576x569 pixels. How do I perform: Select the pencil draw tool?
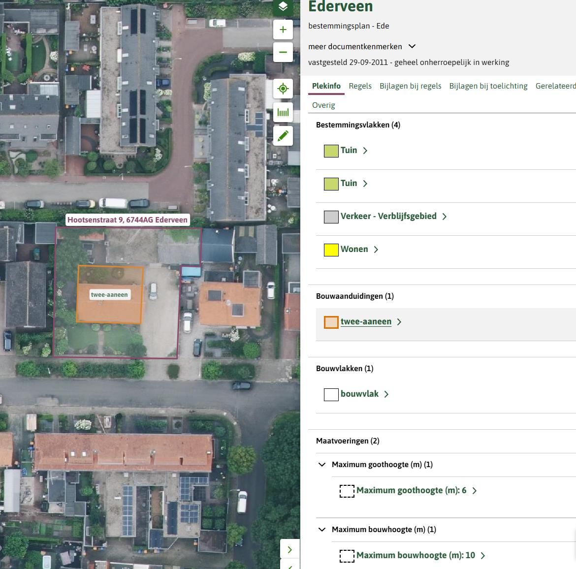point(283,136)
